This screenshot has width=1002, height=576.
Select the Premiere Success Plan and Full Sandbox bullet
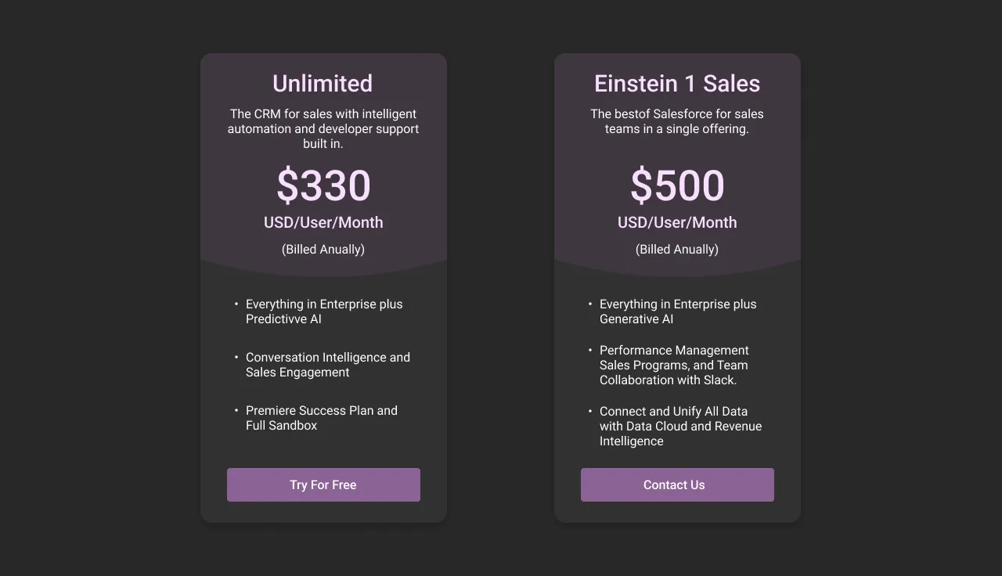point(321,418)
